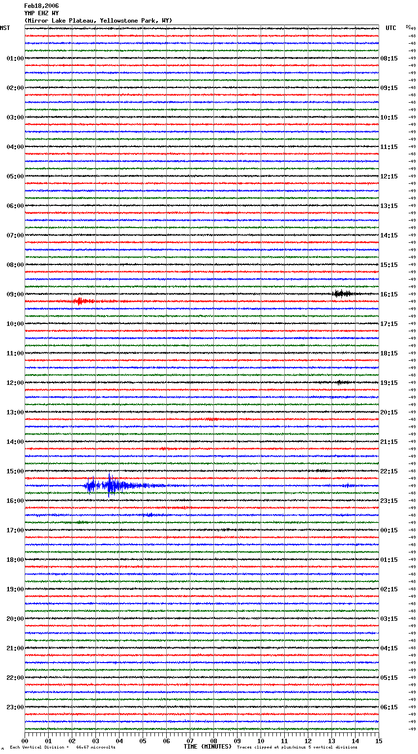Click minute 05 on the bottom axis
The height and width of the screenshot is (754, 418).
pyautogui.click(x=143, y=741)
